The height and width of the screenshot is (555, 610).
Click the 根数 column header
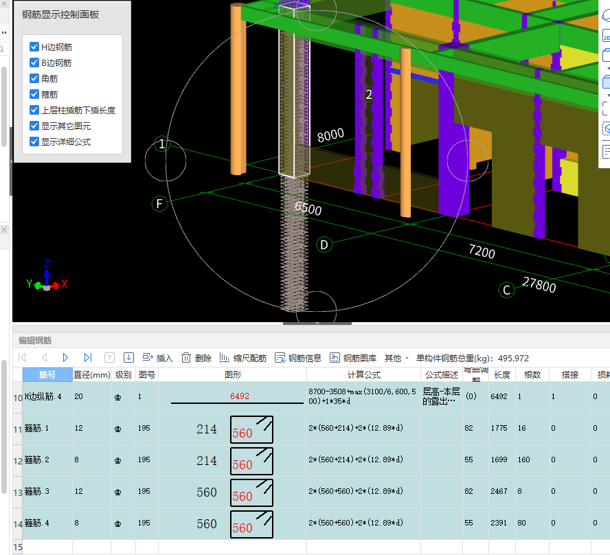point(532,374)
